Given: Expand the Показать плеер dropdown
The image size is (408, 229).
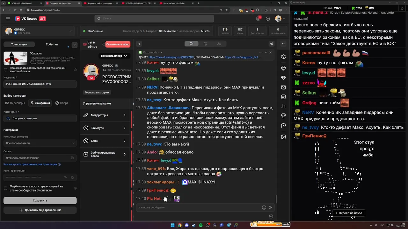Looking at the screenshot, I should 114,56.
